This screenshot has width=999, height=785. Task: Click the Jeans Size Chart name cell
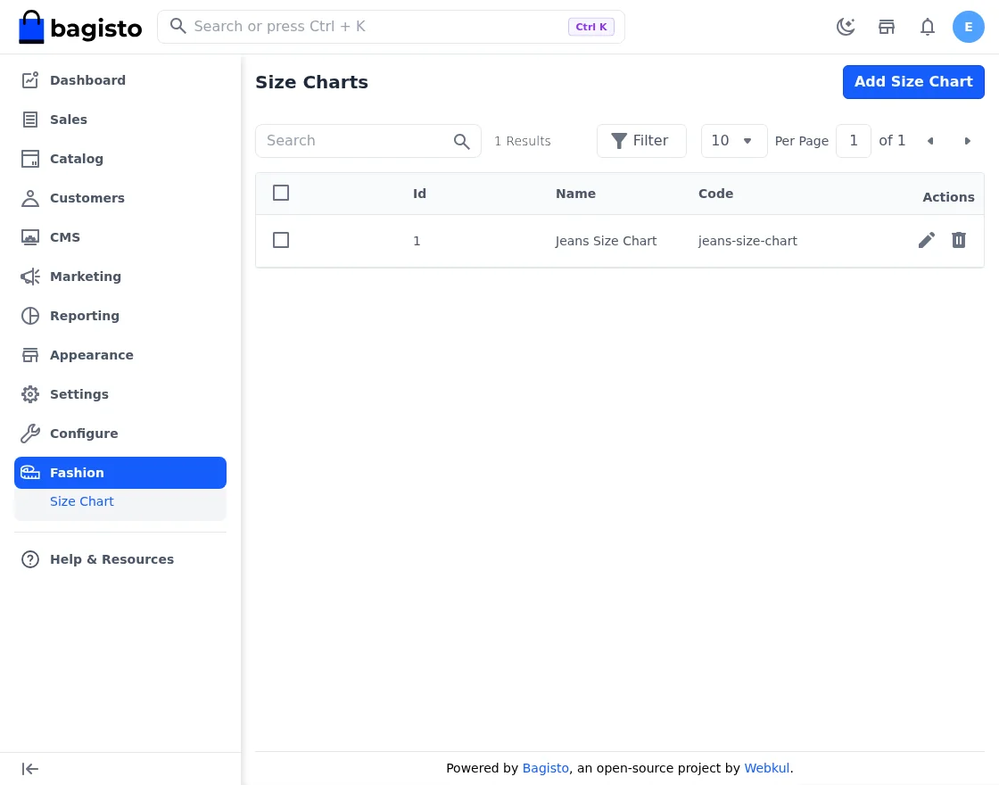point(606,241)
